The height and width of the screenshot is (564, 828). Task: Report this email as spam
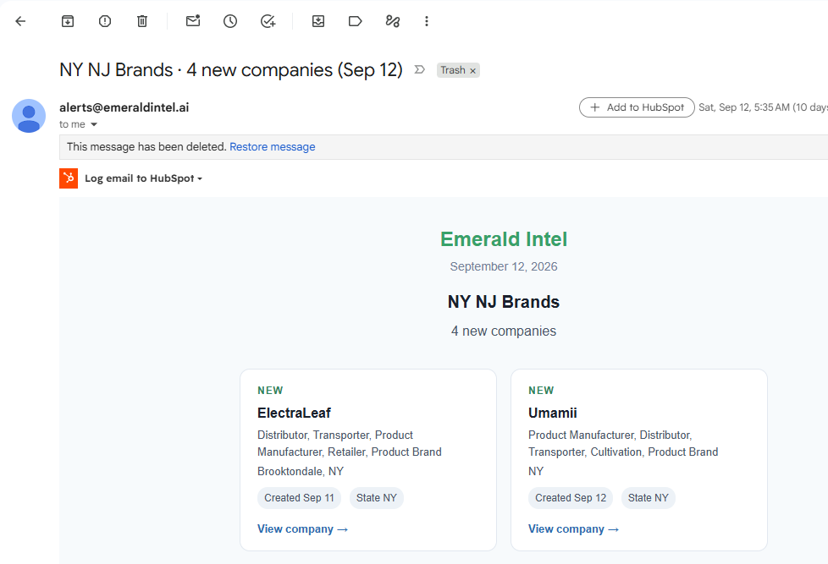coord(105,21)
